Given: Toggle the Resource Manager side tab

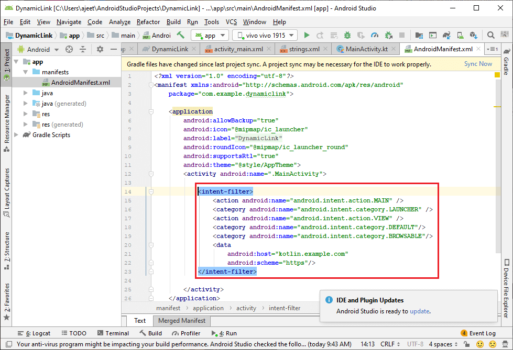Looking at the screenshot, I should click(x=6, y=123).
